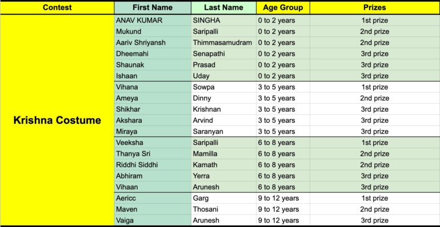Select the Thosani last name cell
Viewport: 440px width, 227px height.
(x=223, y=209)
